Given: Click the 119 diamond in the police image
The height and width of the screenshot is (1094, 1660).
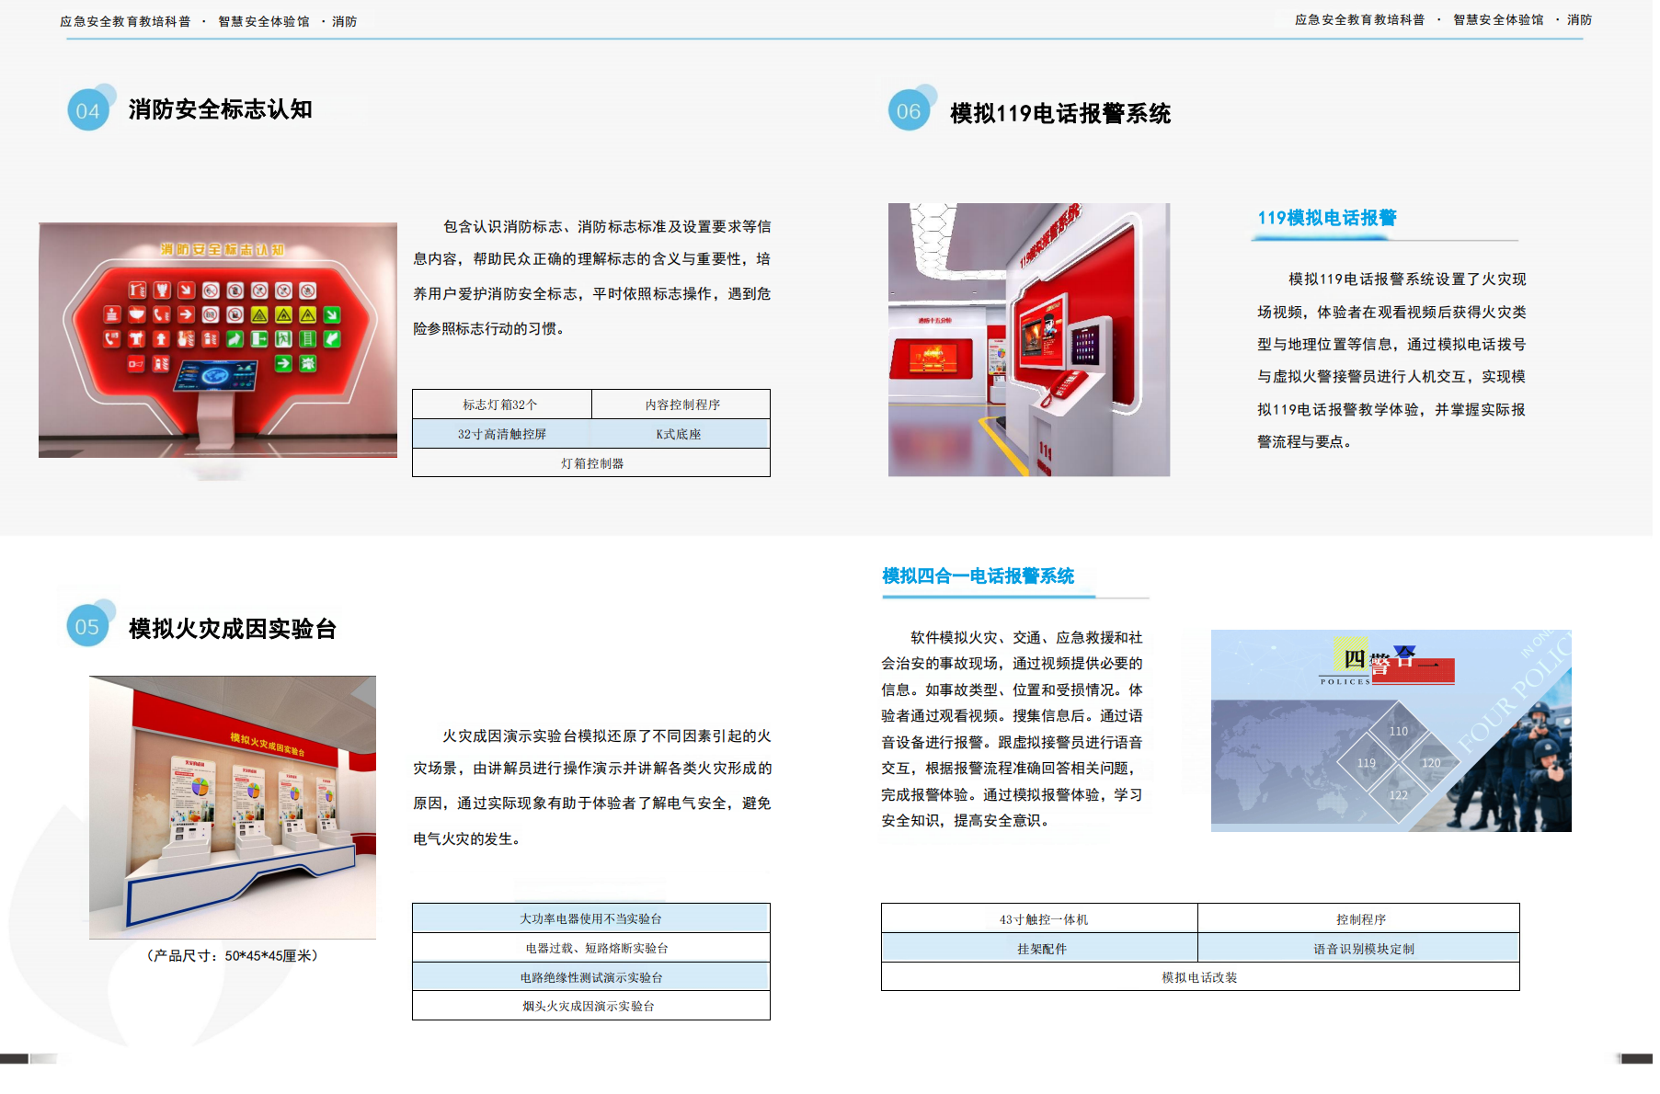Looking at the screenshot, I should coord(1367,763).
